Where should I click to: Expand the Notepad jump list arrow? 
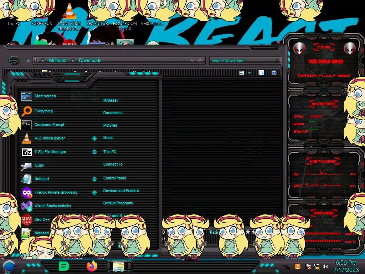coord(94,179)
